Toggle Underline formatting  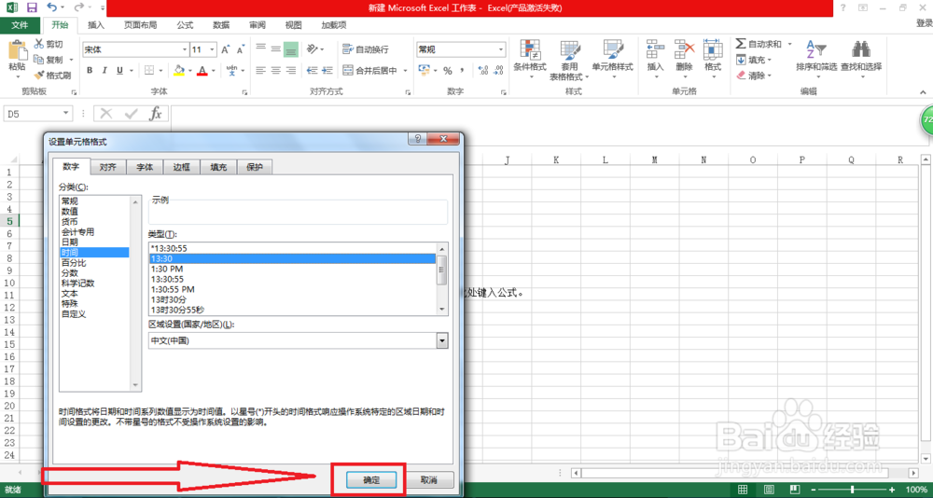tap(120, 70)
